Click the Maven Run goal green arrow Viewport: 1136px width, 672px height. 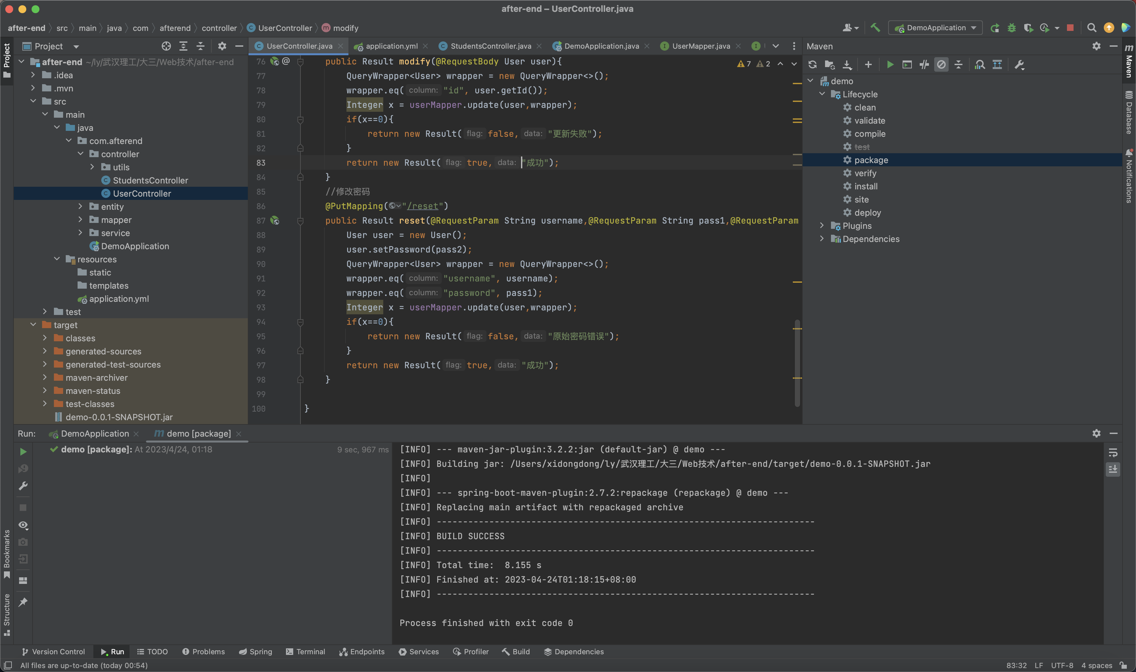click(890, 65)
